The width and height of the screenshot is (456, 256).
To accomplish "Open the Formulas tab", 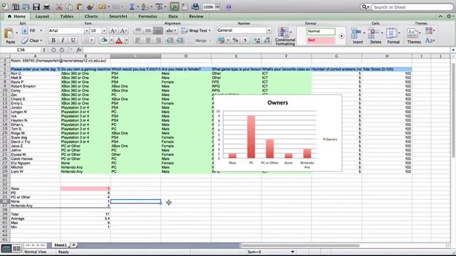I will 147,16.
